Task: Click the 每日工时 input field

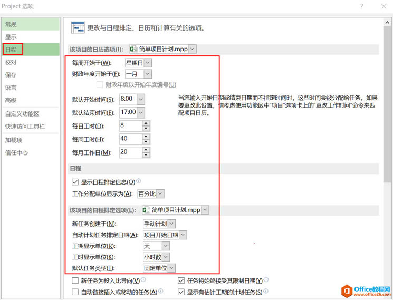Action: pyautogui.click(x=131, y=125)
